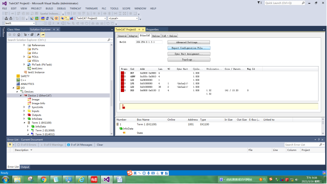
Task: Click the Collapse All icon in Solution Explorer
Action: tap(32, 34)
